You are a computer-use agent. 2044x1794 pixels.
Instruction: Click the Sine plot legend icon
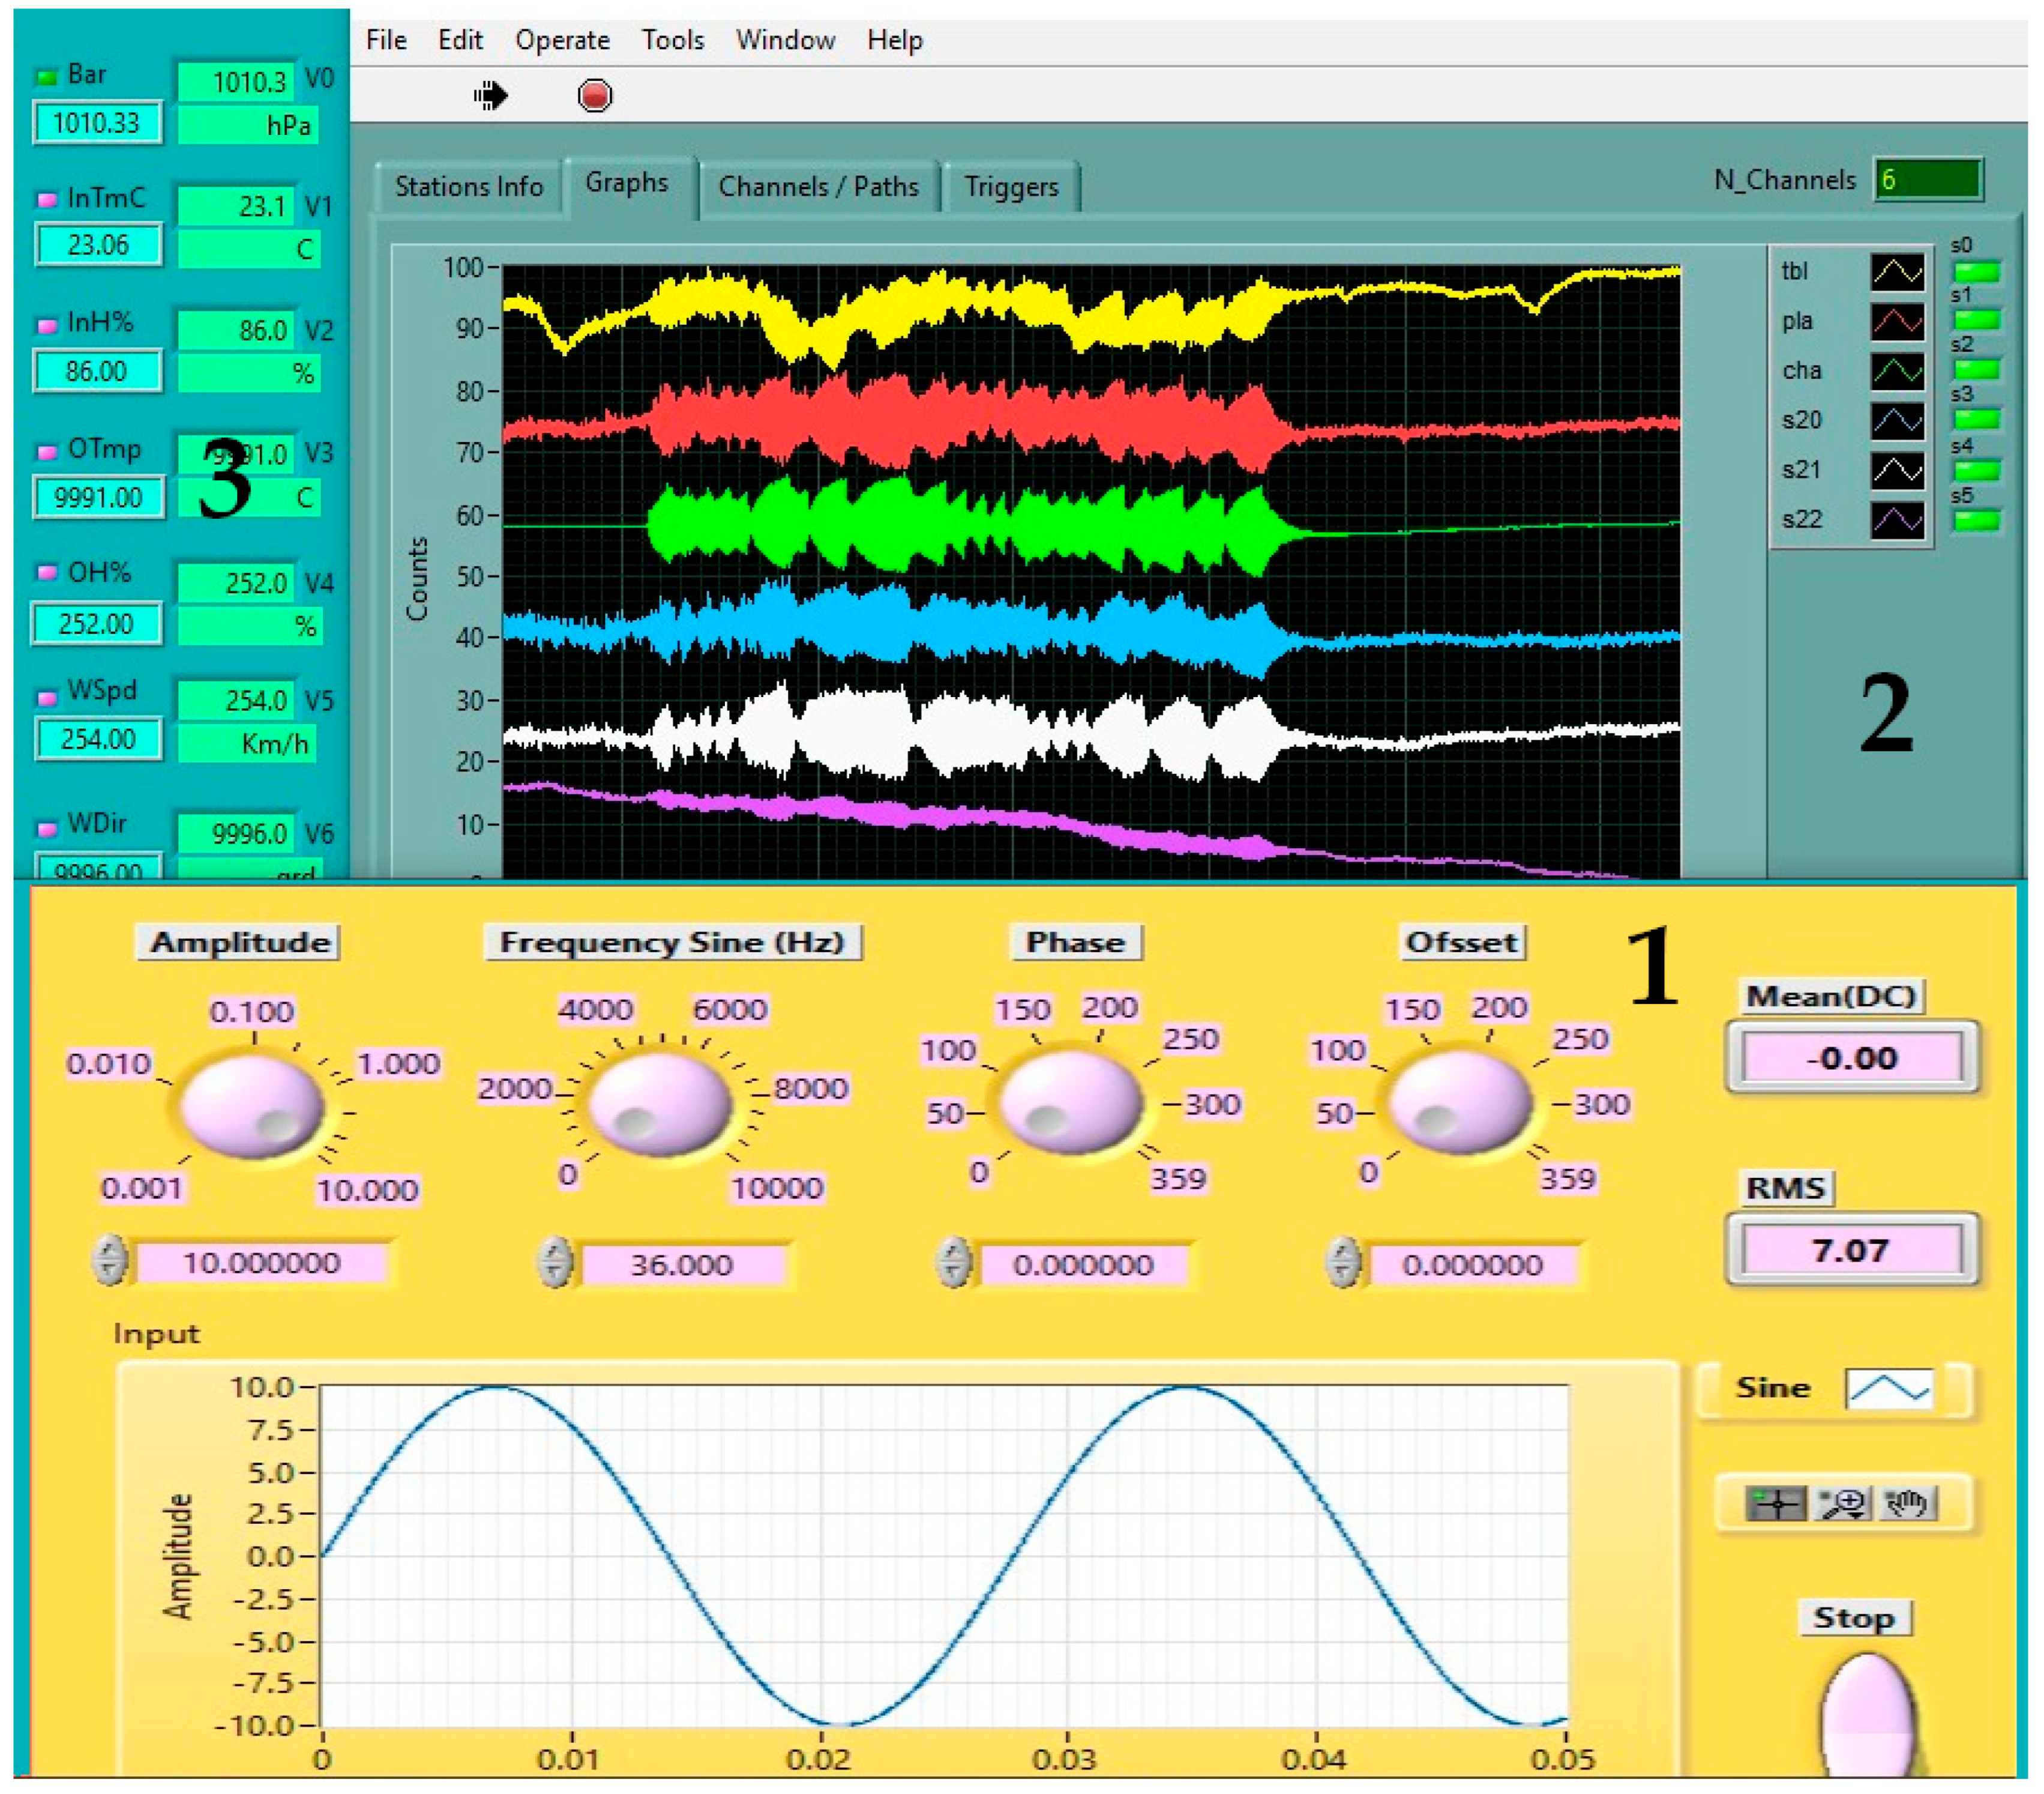coord(1888,1388)
